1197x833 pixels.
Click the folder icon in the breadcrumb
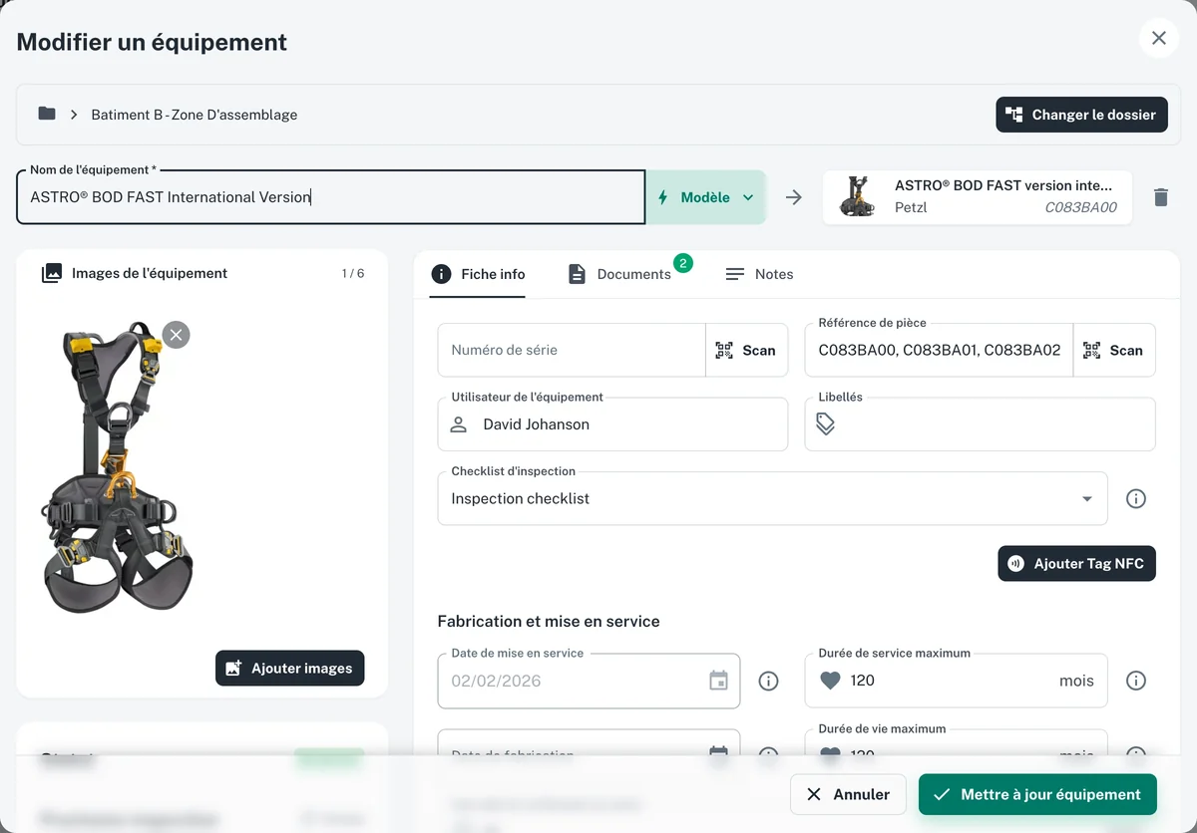(x=47, y=114)
